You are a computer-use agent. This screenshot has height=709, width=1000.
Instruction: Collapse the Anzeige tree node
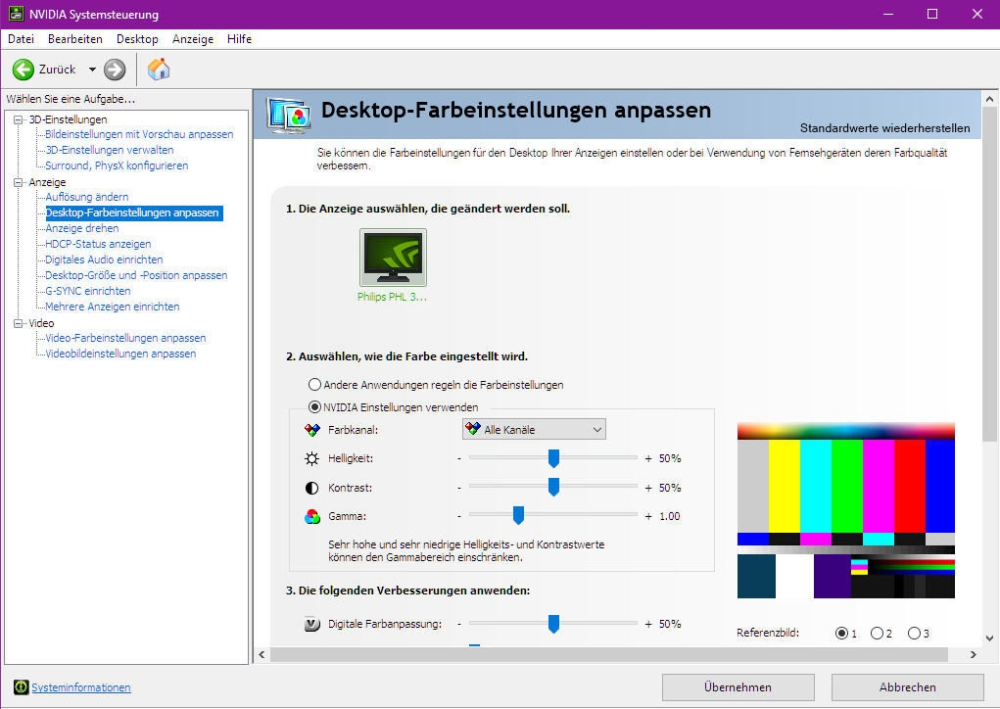click(19, 182)
